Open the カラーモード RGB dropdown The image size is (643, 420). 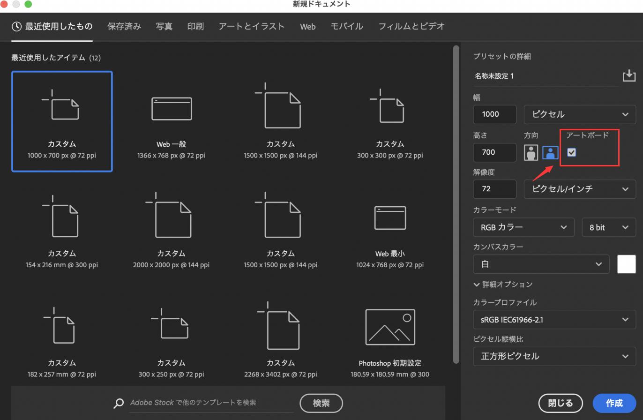523,227
